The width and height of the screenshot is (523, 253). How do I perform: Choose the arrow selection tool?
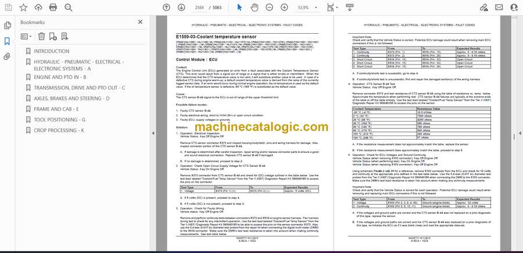(239, 8)
